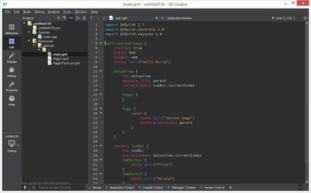Open the Debug menu

pyautogui.click(x=39, y=12)
